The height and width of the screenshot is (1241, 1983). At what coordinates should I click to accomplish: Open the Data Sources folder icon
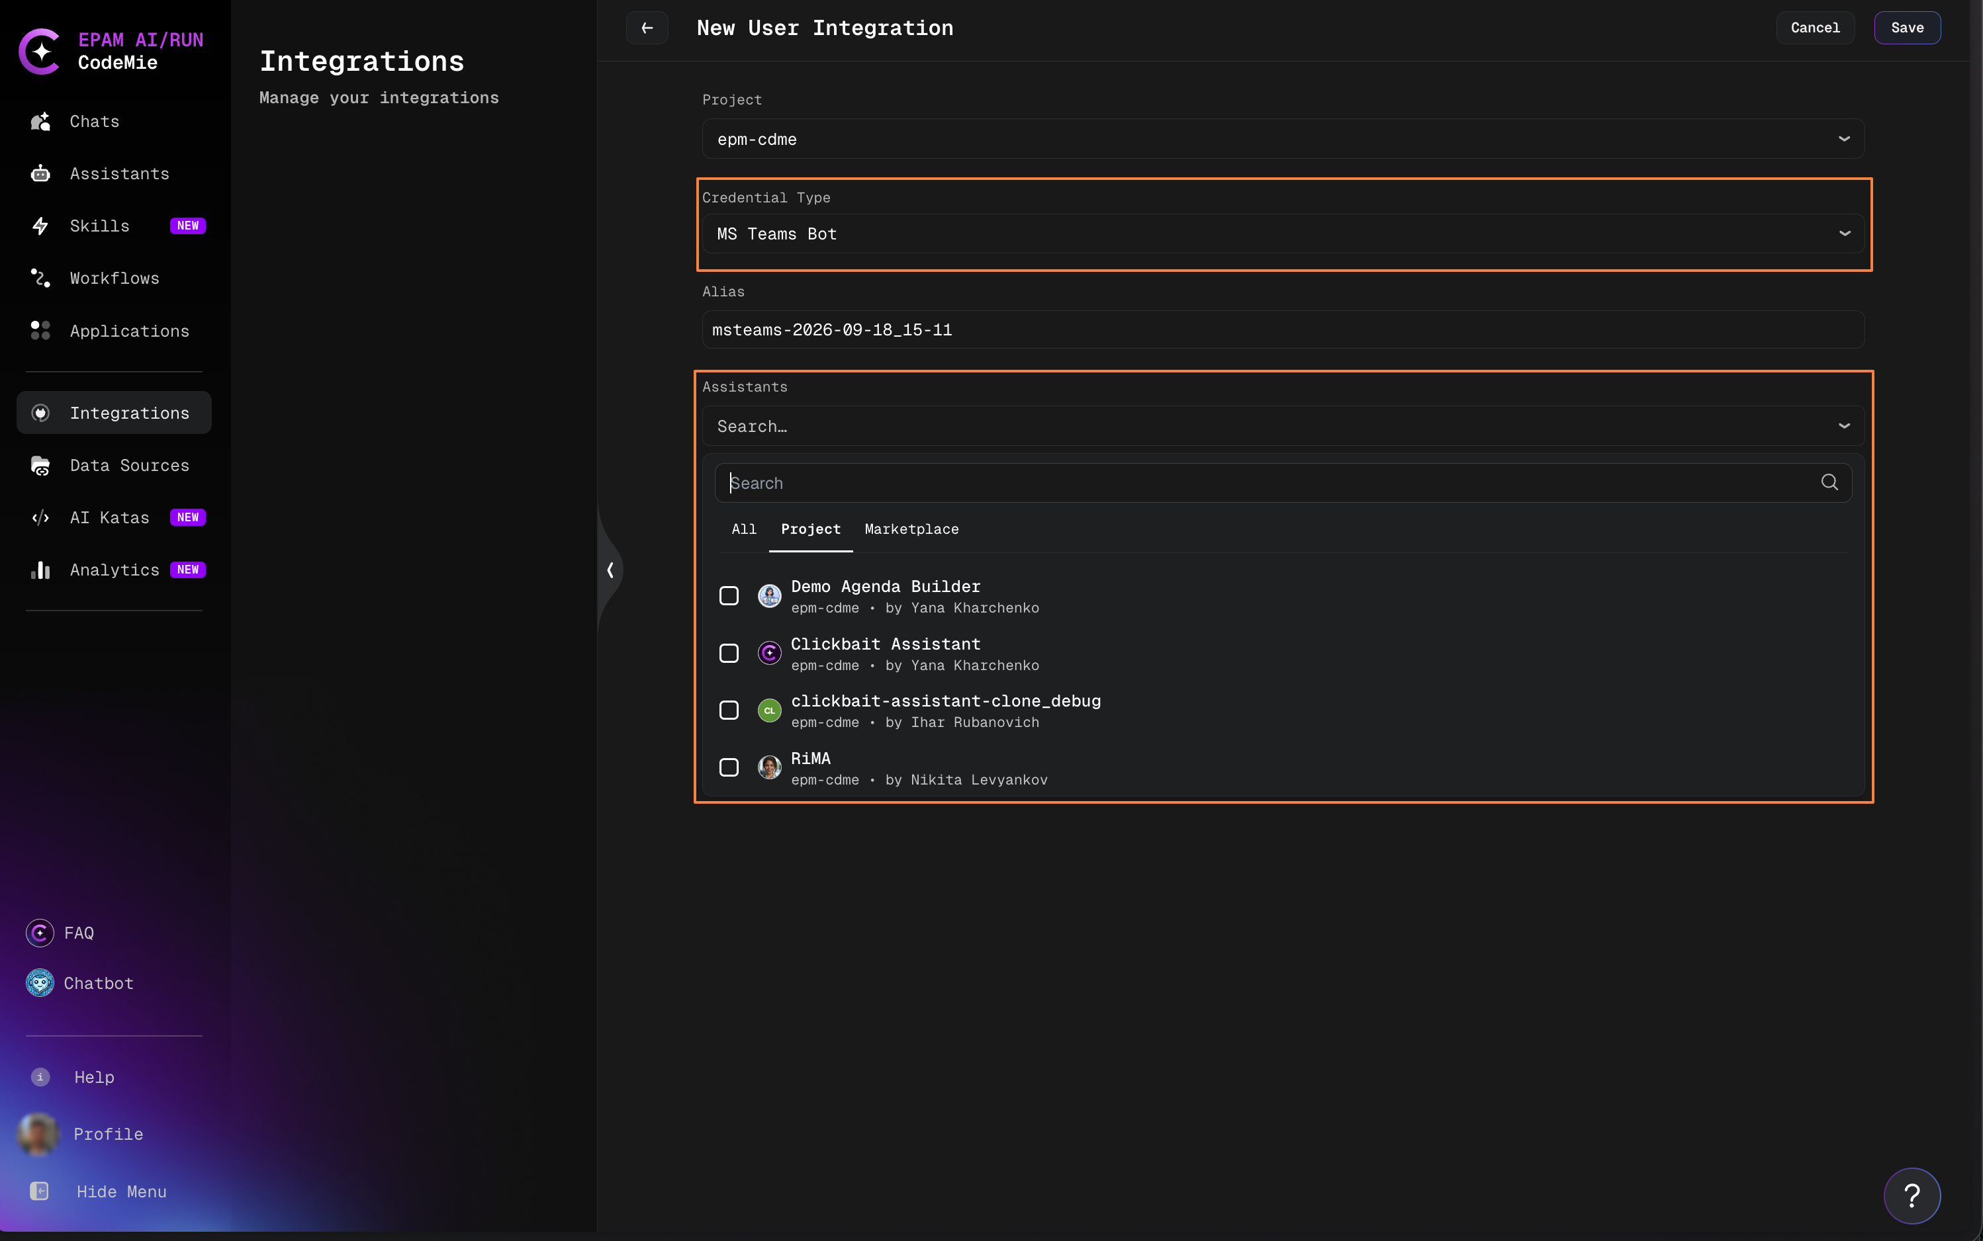pyautogui.click(x=40, y=466)
